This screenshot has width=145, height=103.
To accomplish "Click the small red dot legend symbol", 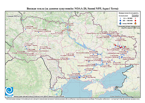I will [136, 18].
